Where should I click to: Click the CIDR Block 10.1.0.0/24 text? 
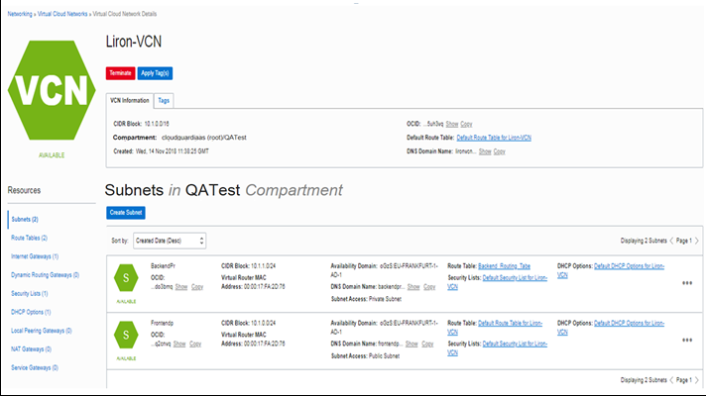click(249, 323)
